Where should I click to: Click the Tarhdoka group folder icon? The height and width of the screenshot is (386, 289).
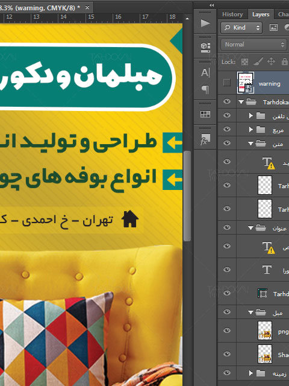coord(251,102)
